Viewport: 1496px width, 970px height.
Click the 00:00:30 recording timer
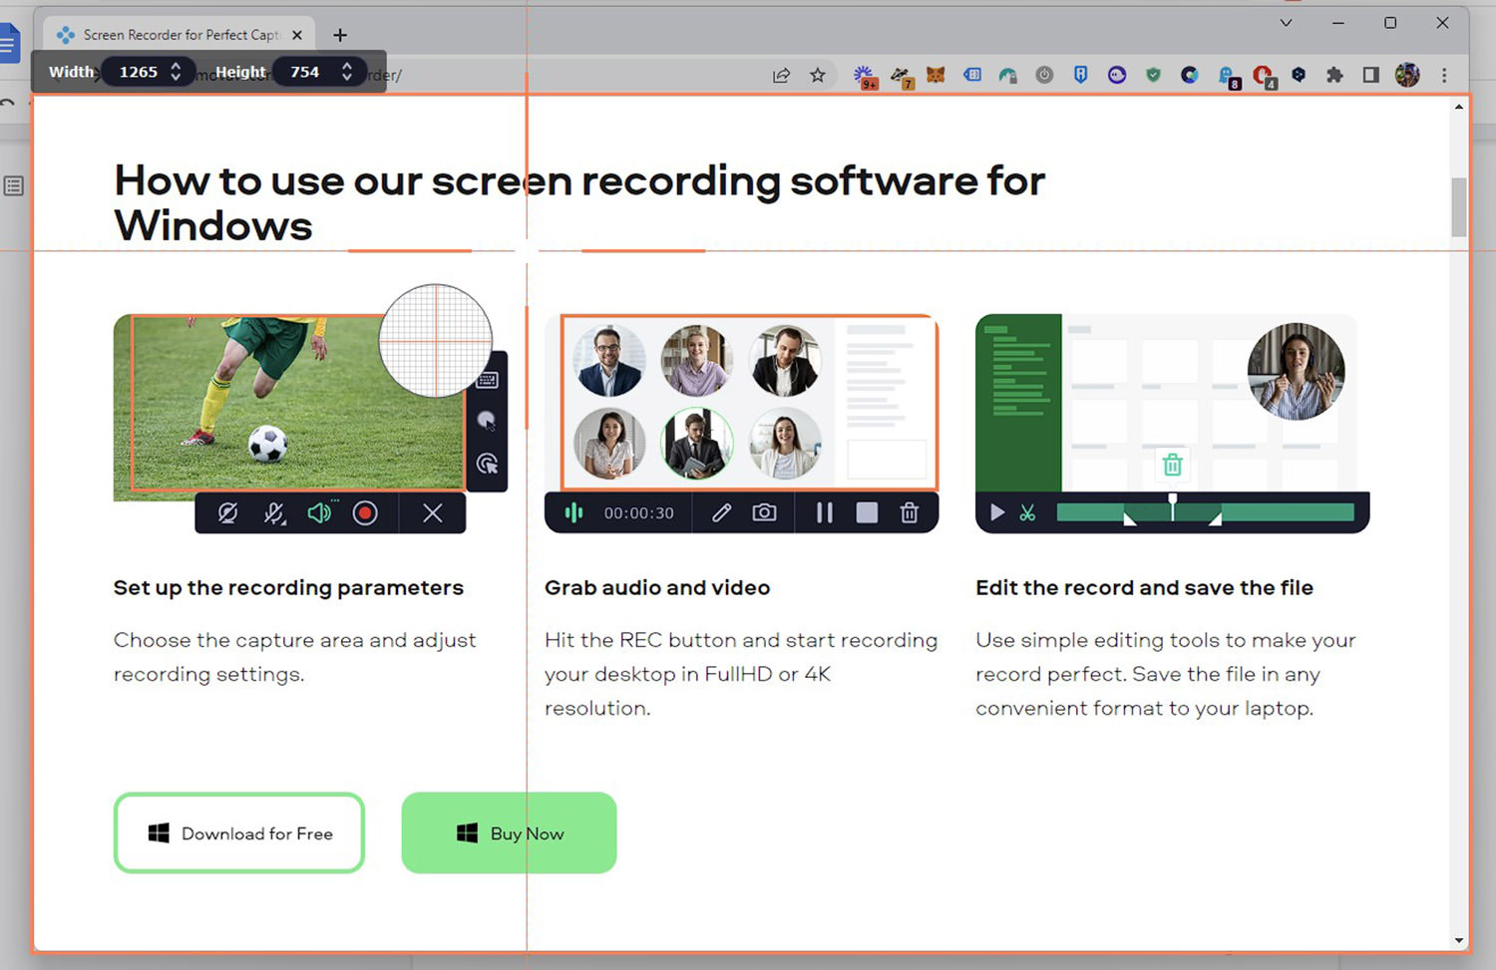[638, 513]
